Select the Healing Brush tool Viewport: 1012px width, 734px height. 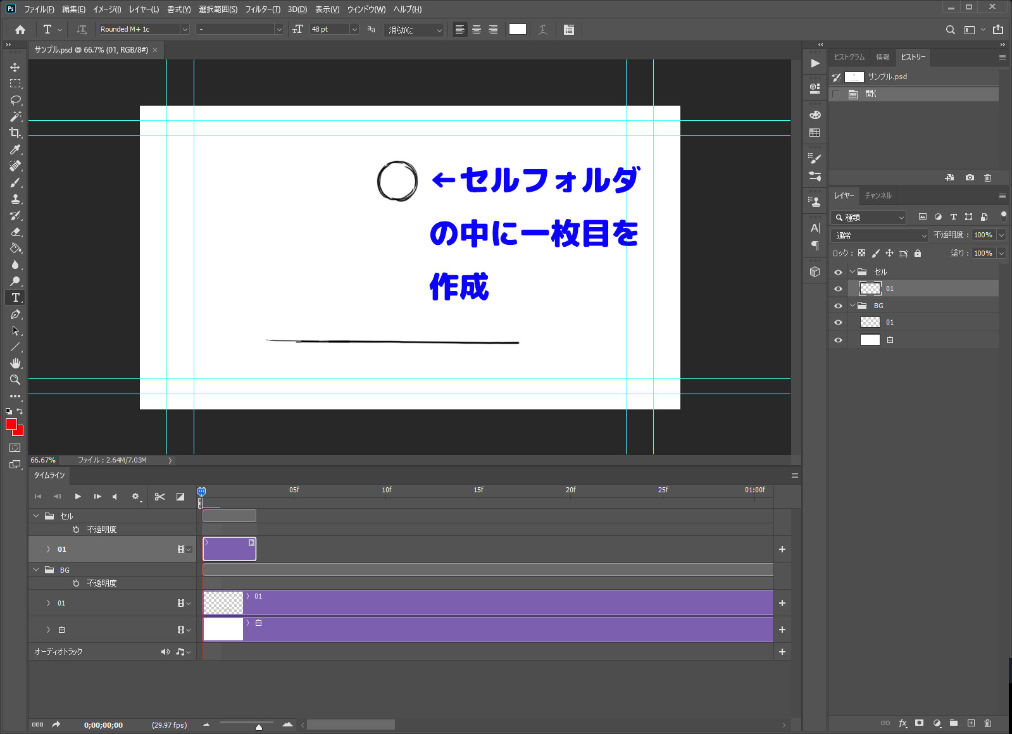15,166
